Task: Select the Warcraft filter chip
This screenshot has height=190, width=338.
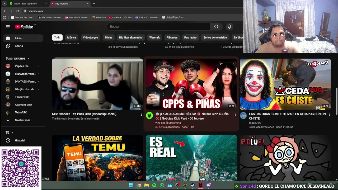Action: coord(154,37)
